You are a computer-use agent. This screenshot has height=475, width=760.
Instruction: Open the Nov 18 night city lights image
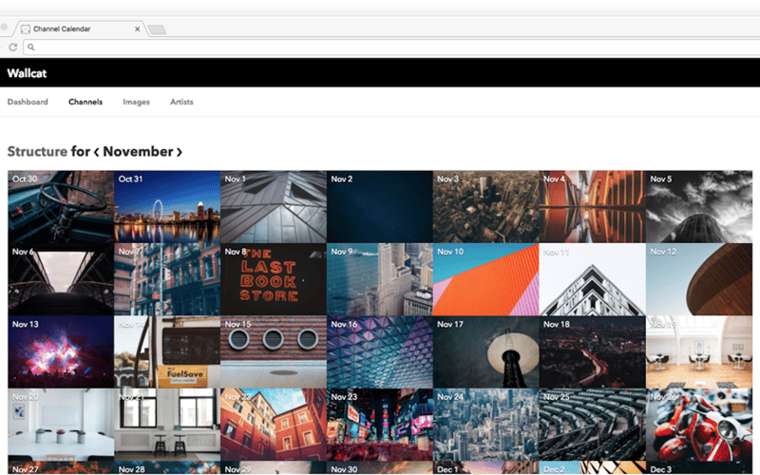[x=592, y=351]
